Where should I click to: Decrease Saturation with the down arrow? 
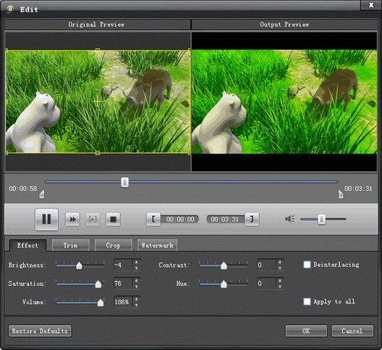pos(137,287)
